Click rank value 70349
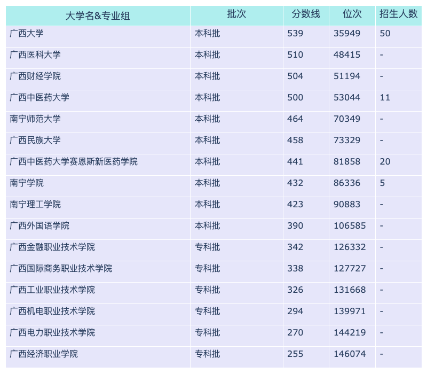Screen dimensions: 427x374 pyautogui.click(x=347, y=119)
